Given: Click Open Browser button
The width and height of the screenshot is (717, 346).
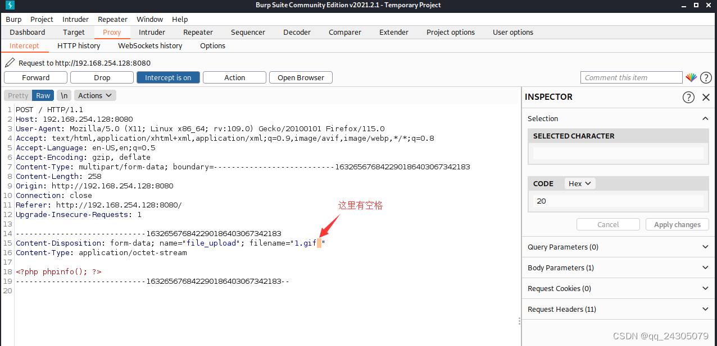Looking at the screenshot, I should tap(301, 77).
